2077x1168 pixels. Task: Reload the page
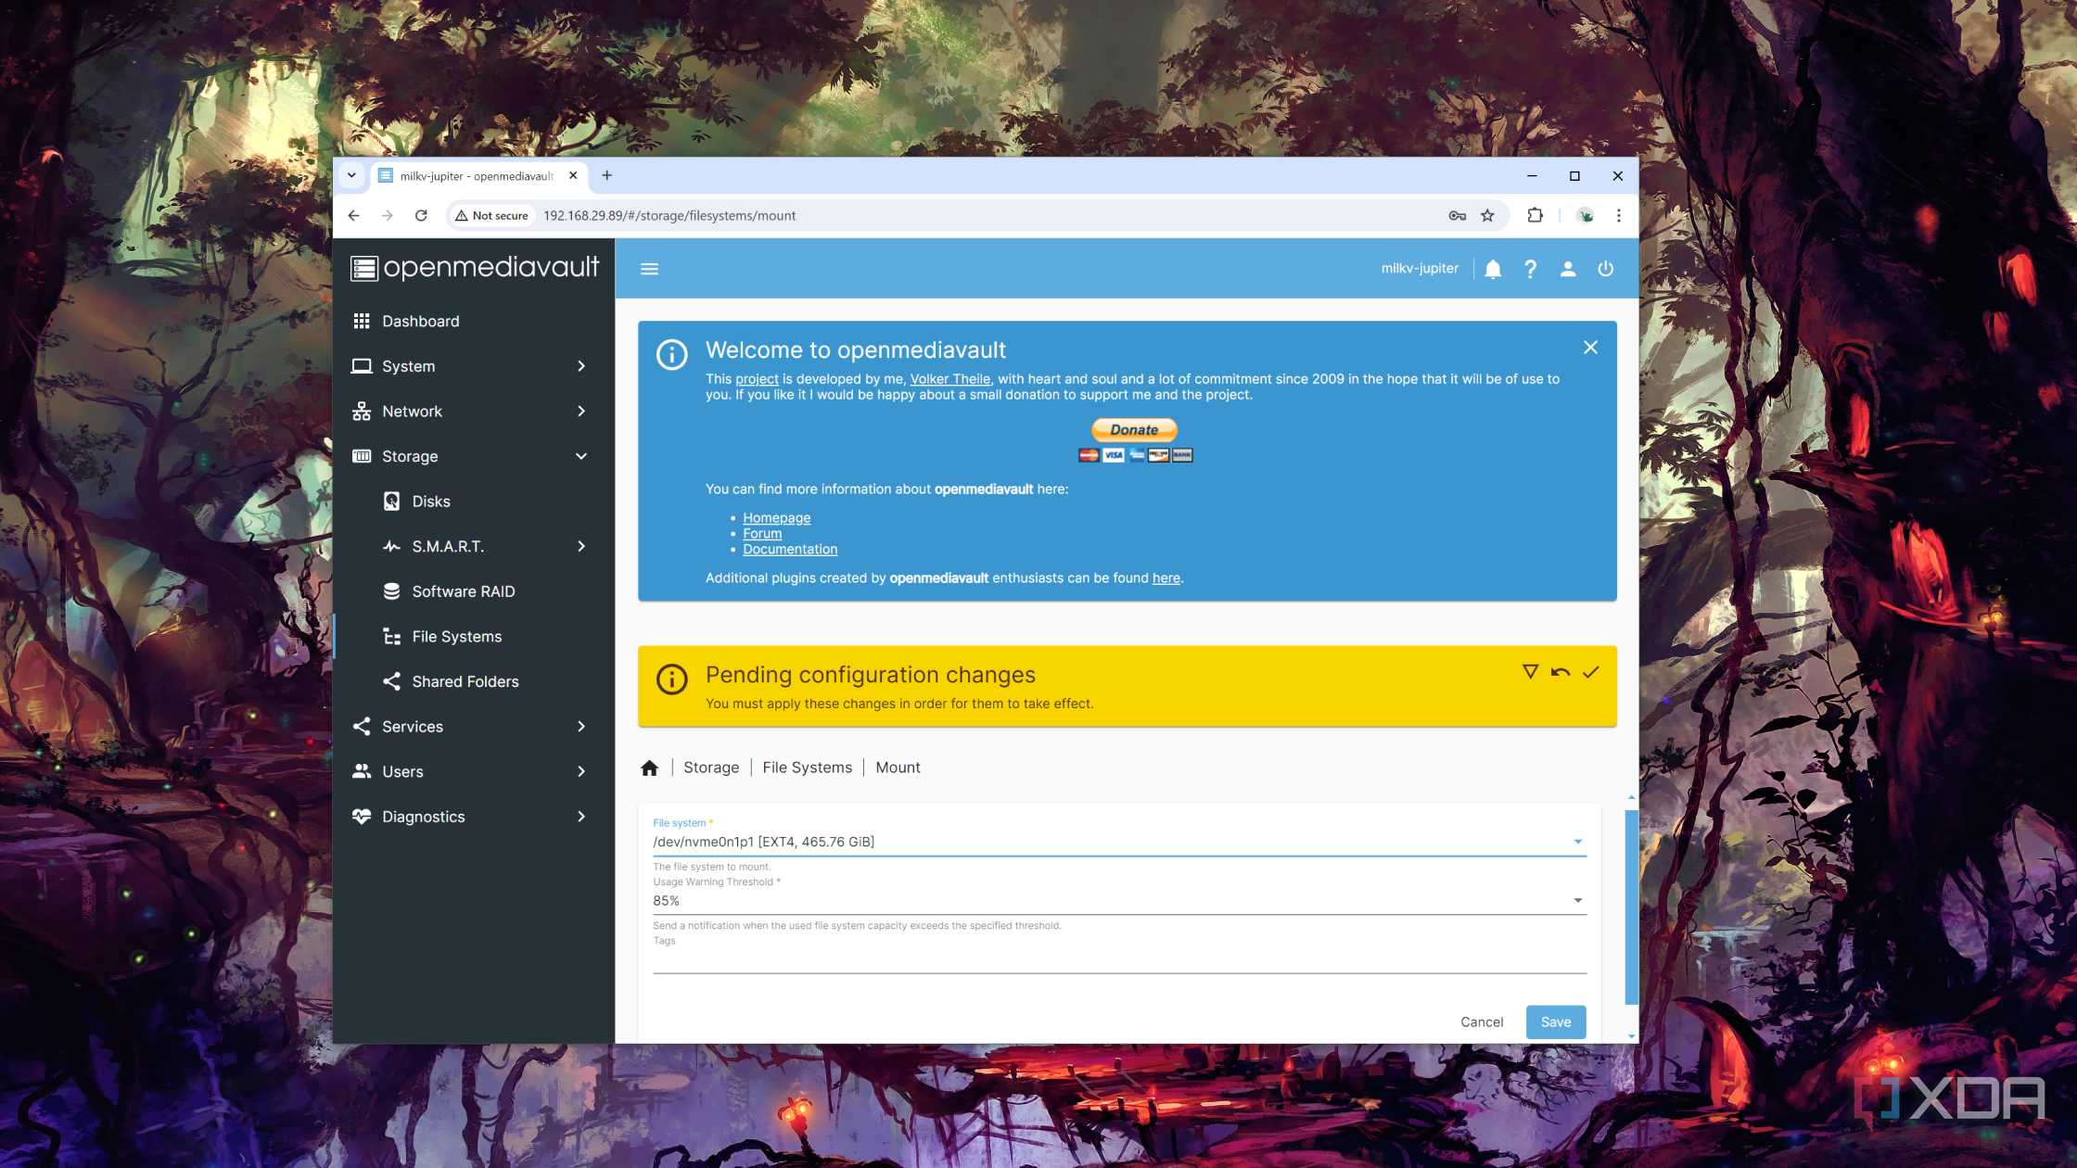coord(421,216)
